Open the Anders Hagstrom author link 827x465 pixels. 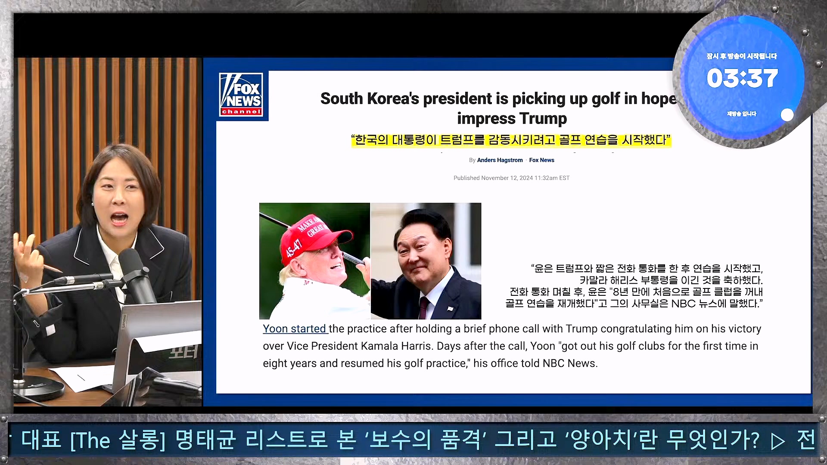coord(500,160)
